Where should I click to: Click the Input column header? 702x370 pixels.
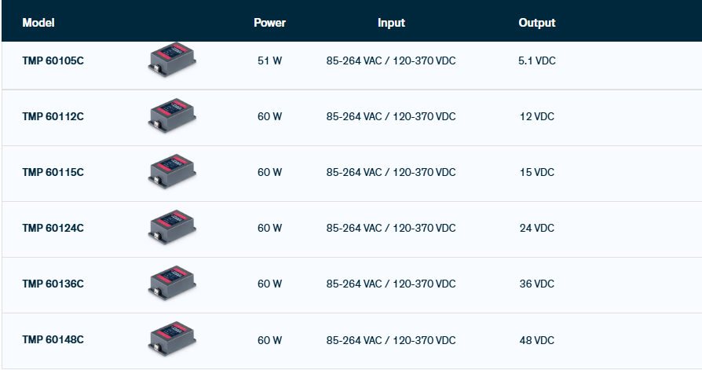click(391, 23)
